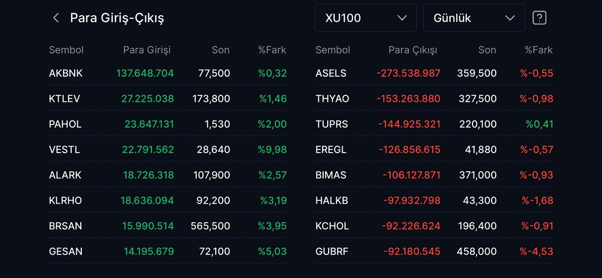Sort by Para Girişi column header
602x278 pixels.
[147, 50]
